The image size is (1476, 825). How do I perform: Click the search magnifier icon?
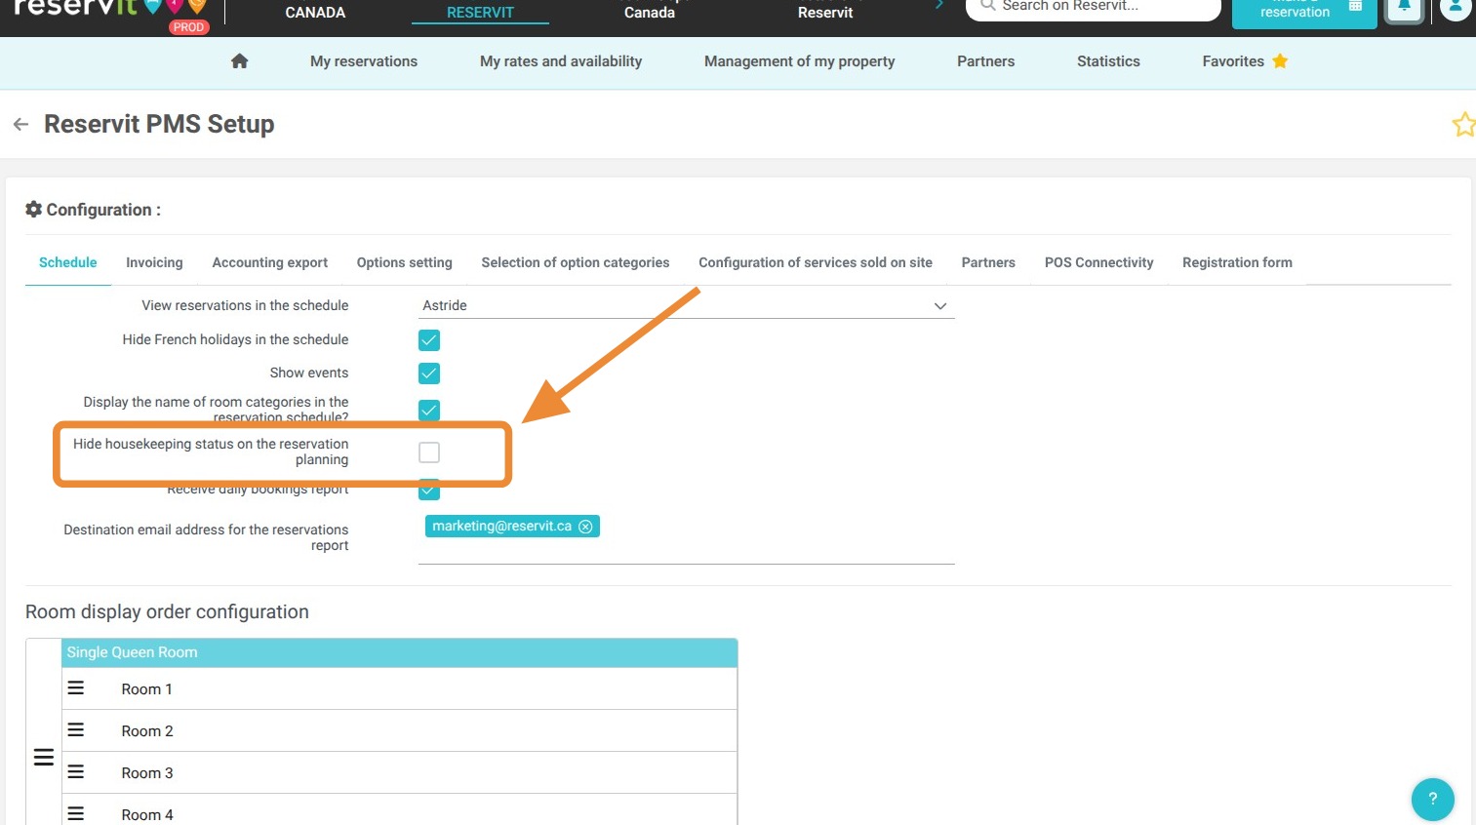pyautogui.click(x=987, y=5)
